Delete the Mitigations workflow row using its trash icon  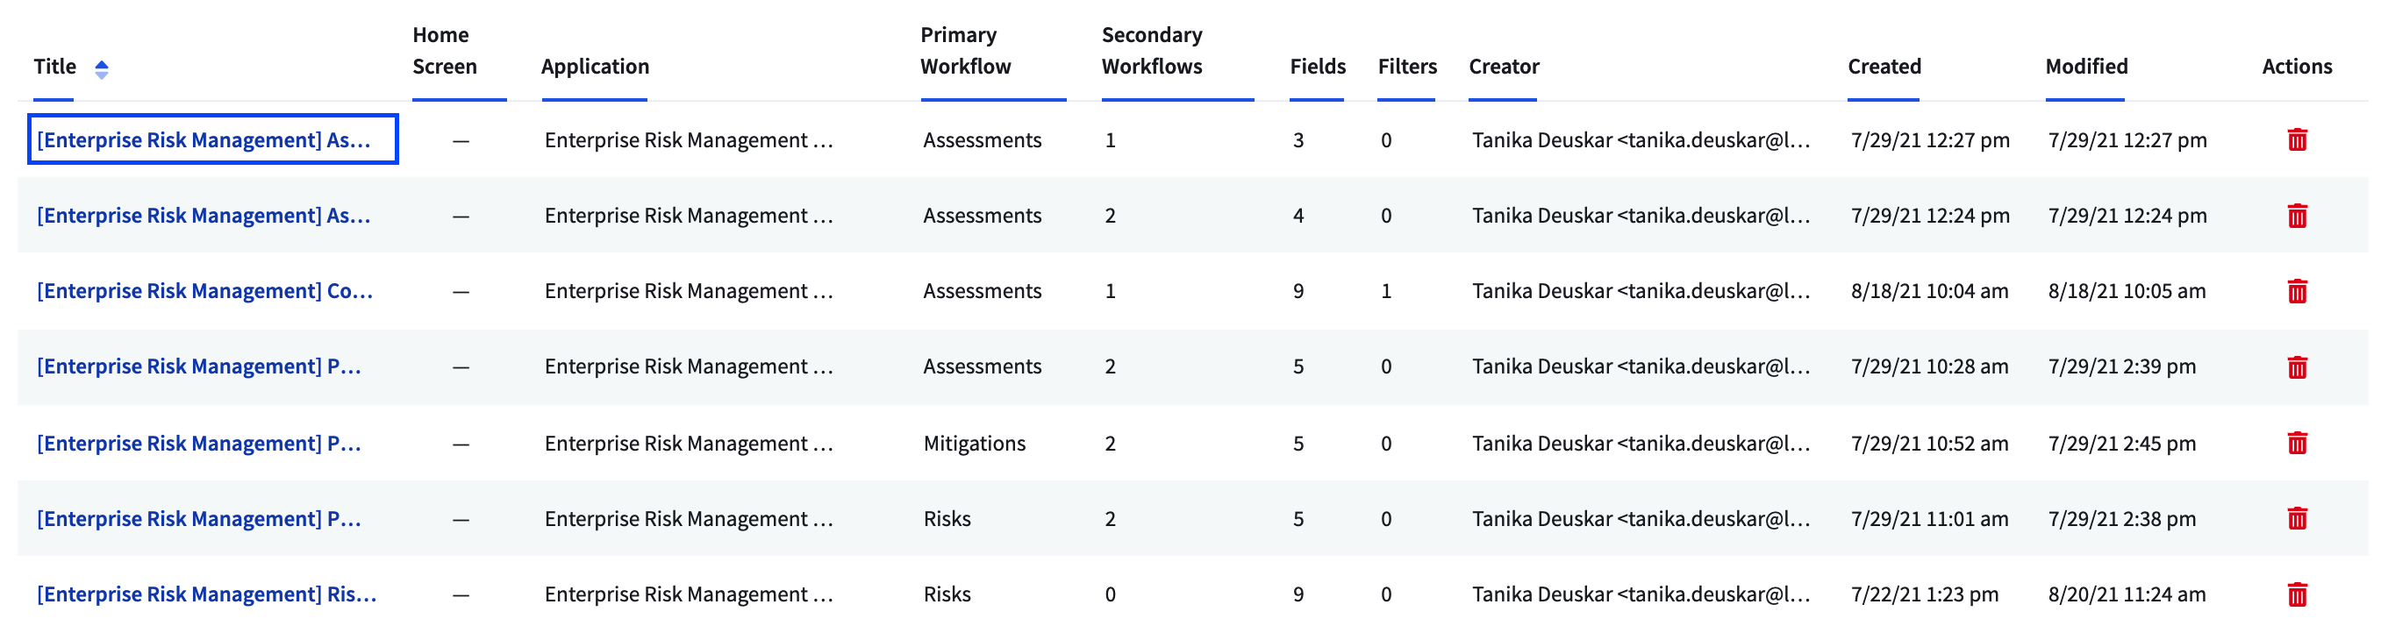2296,443
